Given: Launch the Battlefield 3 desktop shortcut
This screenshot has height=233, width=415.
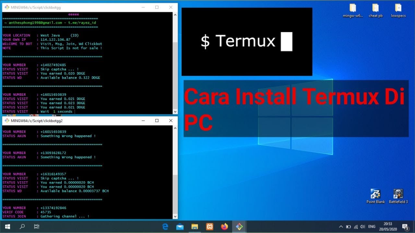Looking at the screenshot, I should 398,196.
